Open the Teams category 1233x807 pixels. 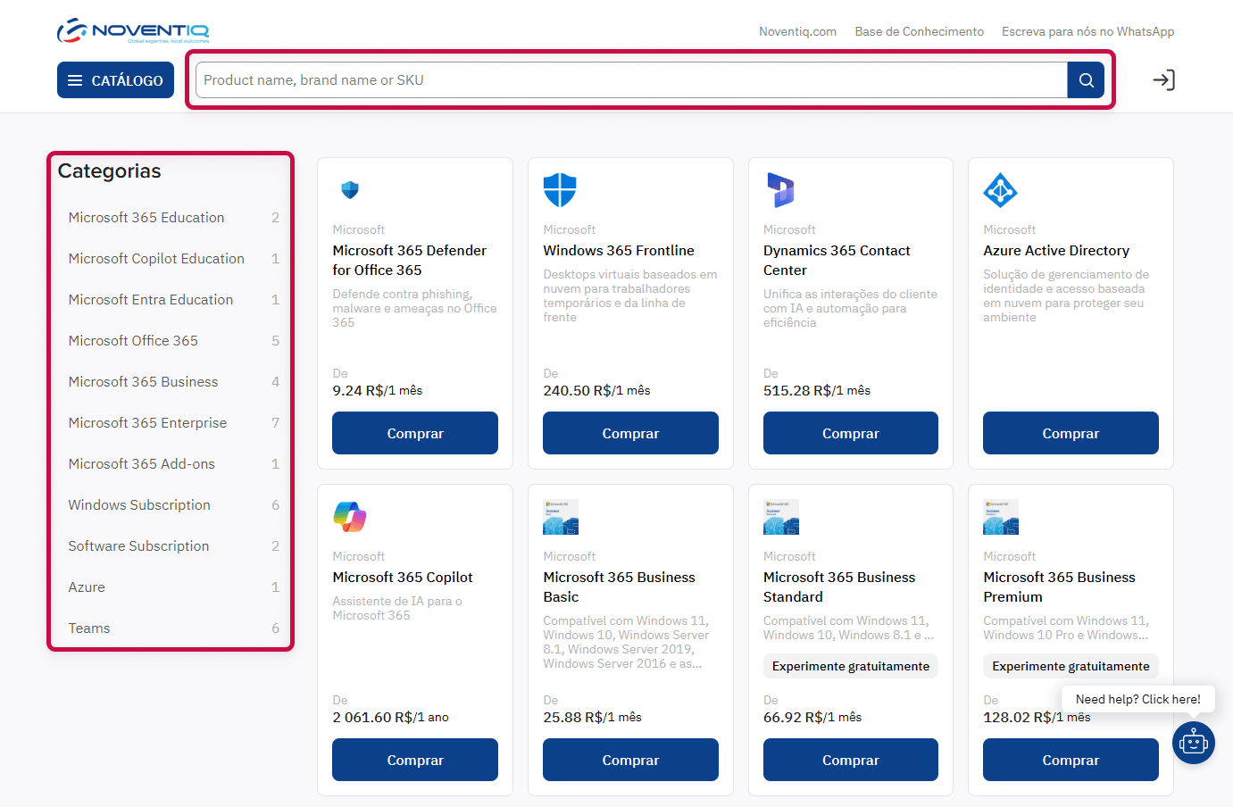pyautogui.click(x=89, y=628)
